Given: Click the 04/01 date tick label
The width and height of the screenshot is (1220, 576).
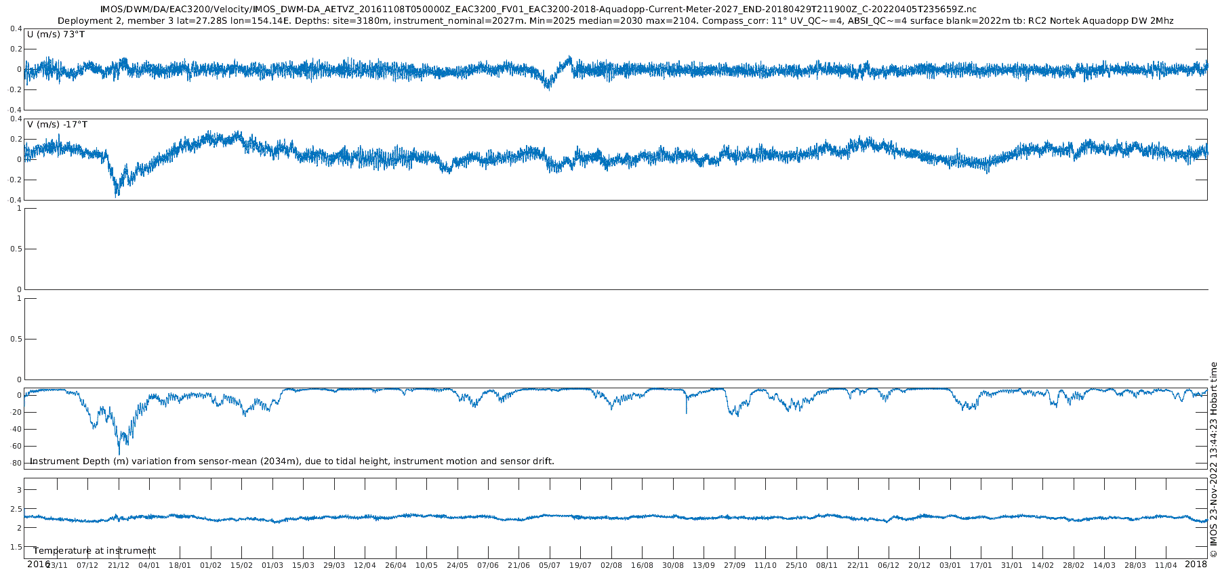Looking at the screenshot, I should coord(149,566).
